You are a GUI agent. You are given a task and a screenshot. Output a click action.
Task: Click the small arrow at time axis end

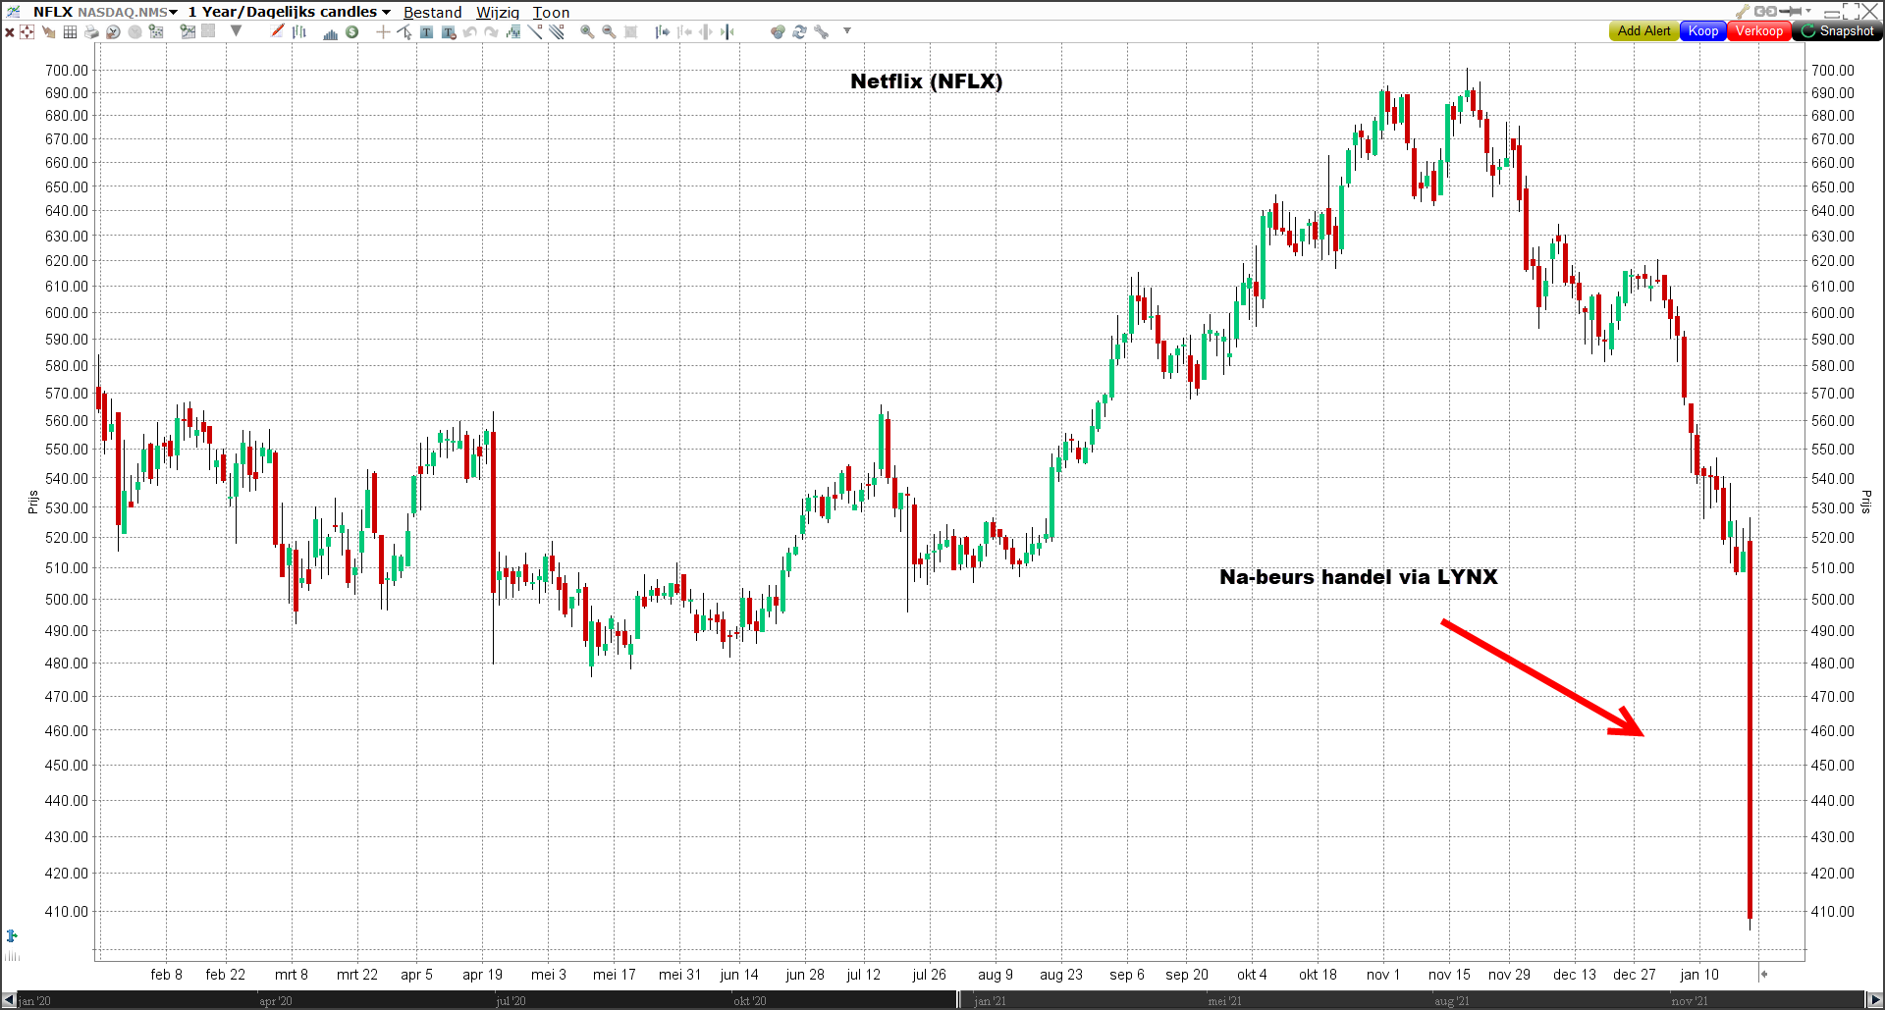click(1764, 974)
